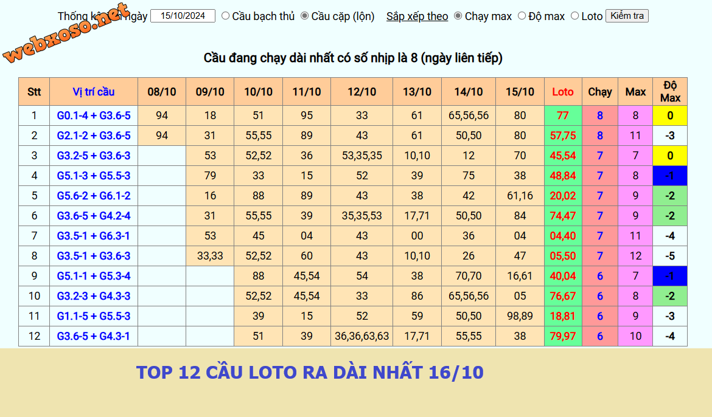Viewport: 712px width, 417px height.
Task: Open G5.6-2 + G6.1-2 row link
Action: tap(94, 196)
